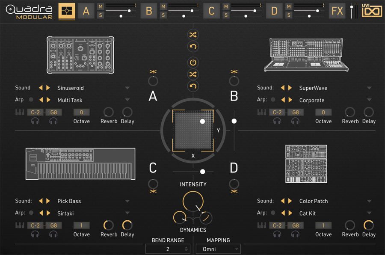Toggle the headphone preview for Pick Bass

(x=35, y=234)
